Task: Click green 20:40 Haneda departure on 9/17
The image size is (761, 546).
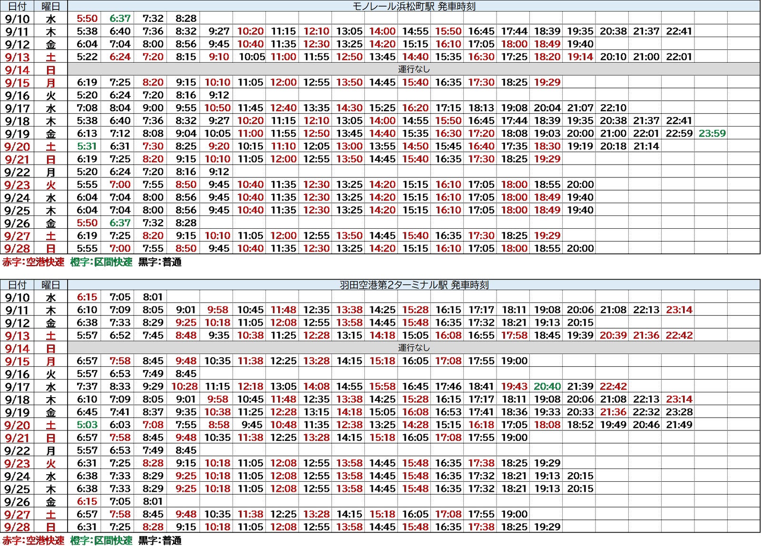Action: tap(547, 387)
